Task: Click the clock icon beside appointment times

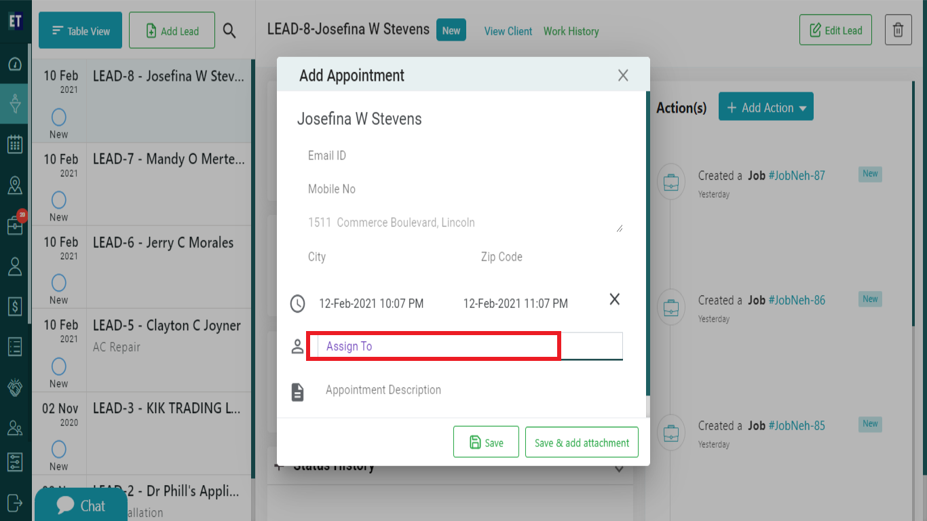Action: (x=298, y=303)
